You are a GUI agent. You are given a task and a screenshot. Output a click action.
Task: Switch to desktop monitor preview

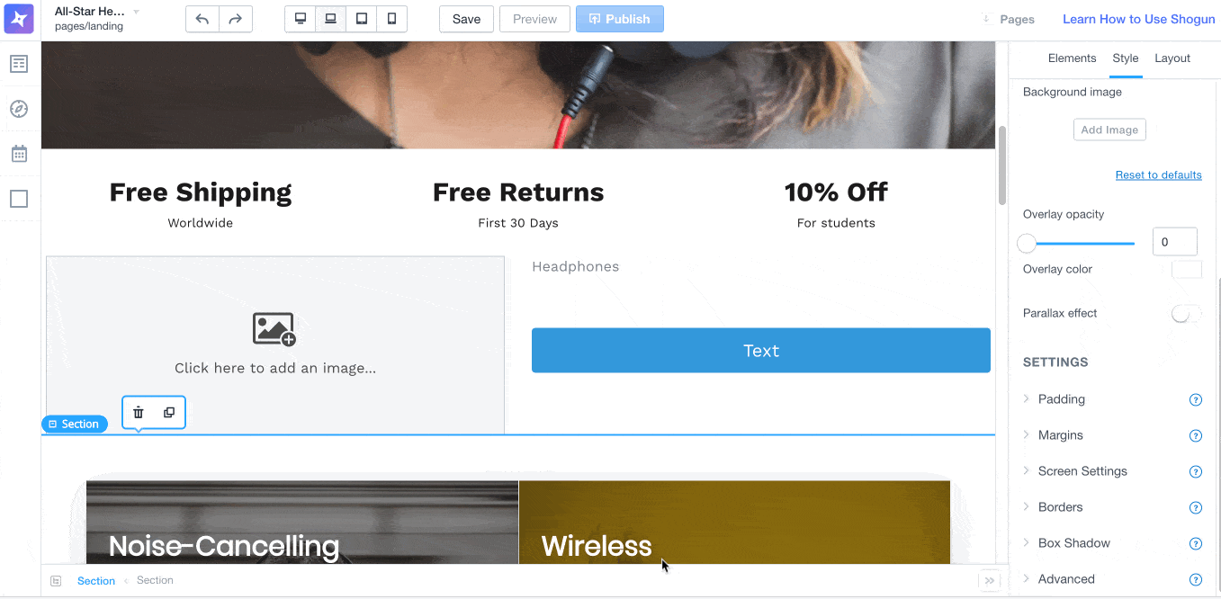pos(301,19)
